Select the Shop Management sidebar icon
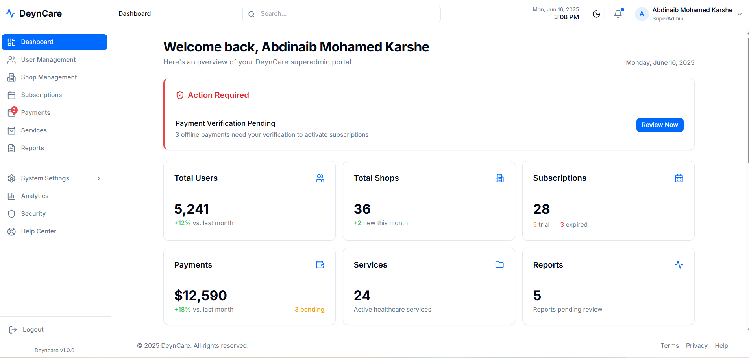Image resolution: width=749 pixels, height=358 pixels. pyautogui.click(x=12, y=77)
